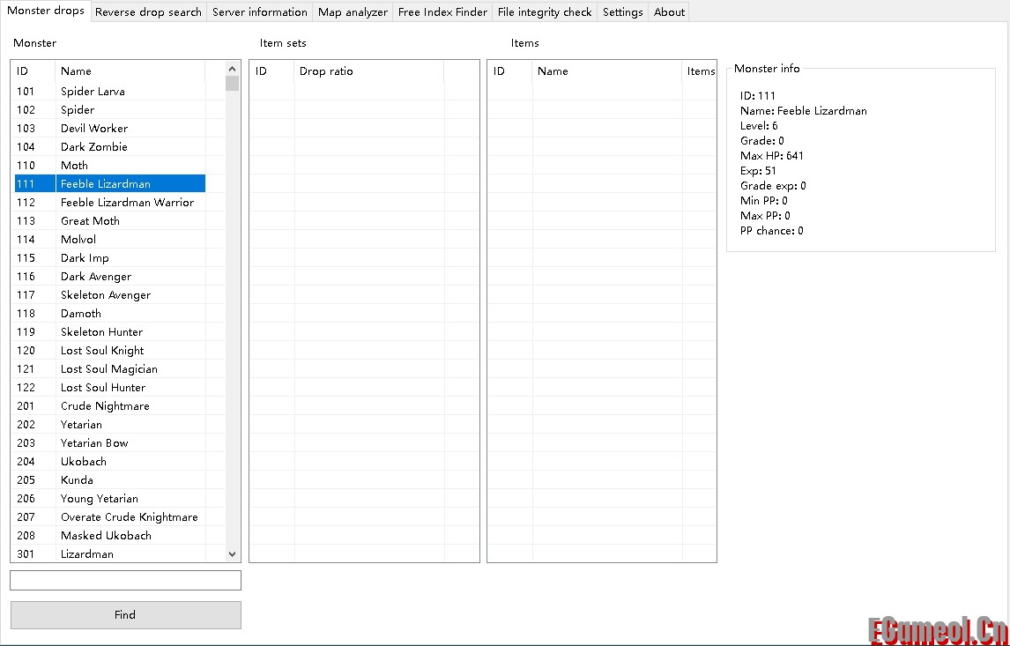
Task: Open the About tab
Action: pyautogui.click(x=669, y=12)
